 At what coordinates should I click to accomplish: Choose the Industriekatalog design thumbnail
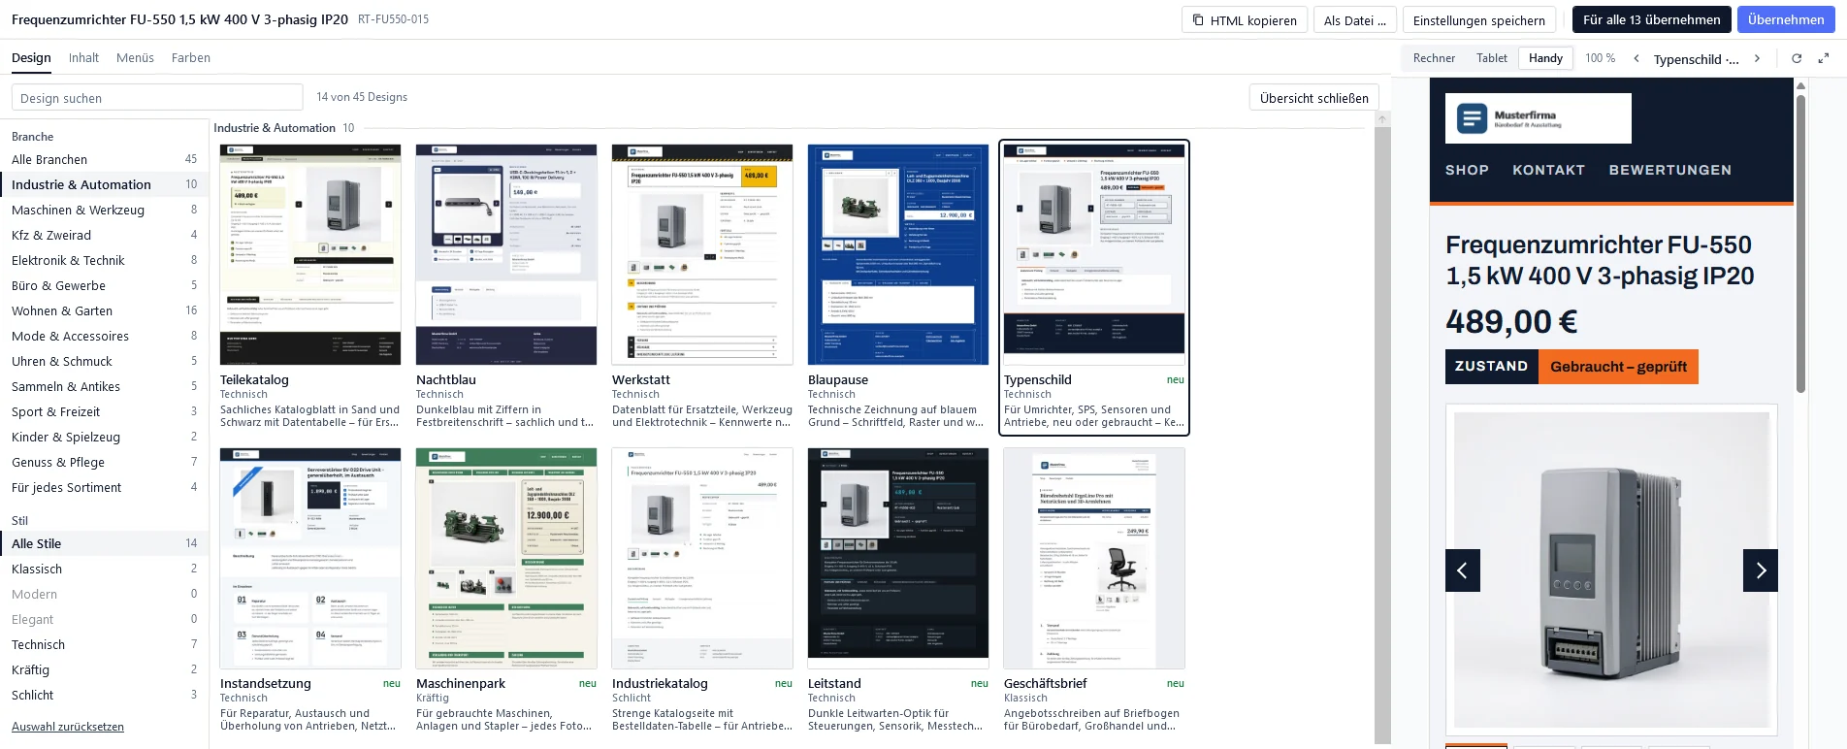(x=702, y=558)
